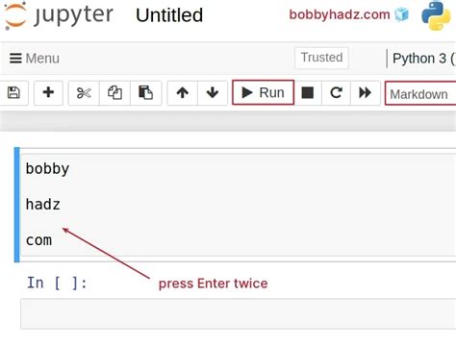Click the Trusted notebook indicator
Image resolution: width=456 pixels, height=346 pixels.
(x=321, y=58)
